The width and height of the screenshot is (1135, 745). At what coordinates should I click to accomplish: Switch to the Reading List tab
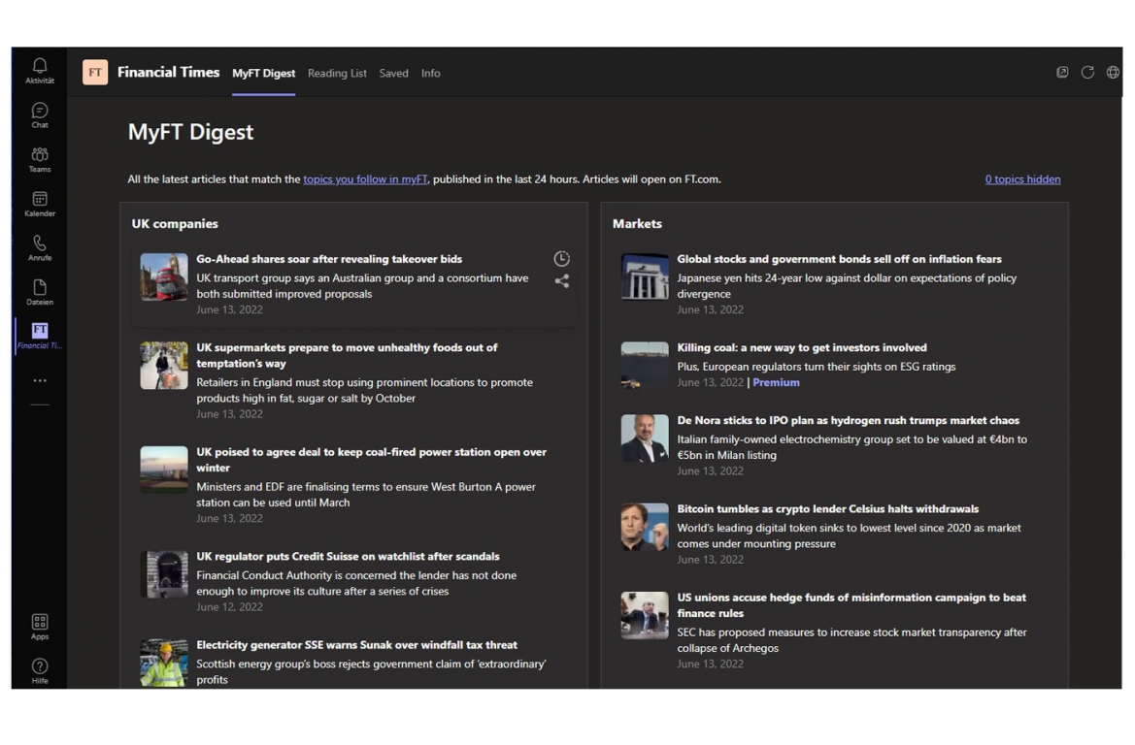tap(337, 73)
